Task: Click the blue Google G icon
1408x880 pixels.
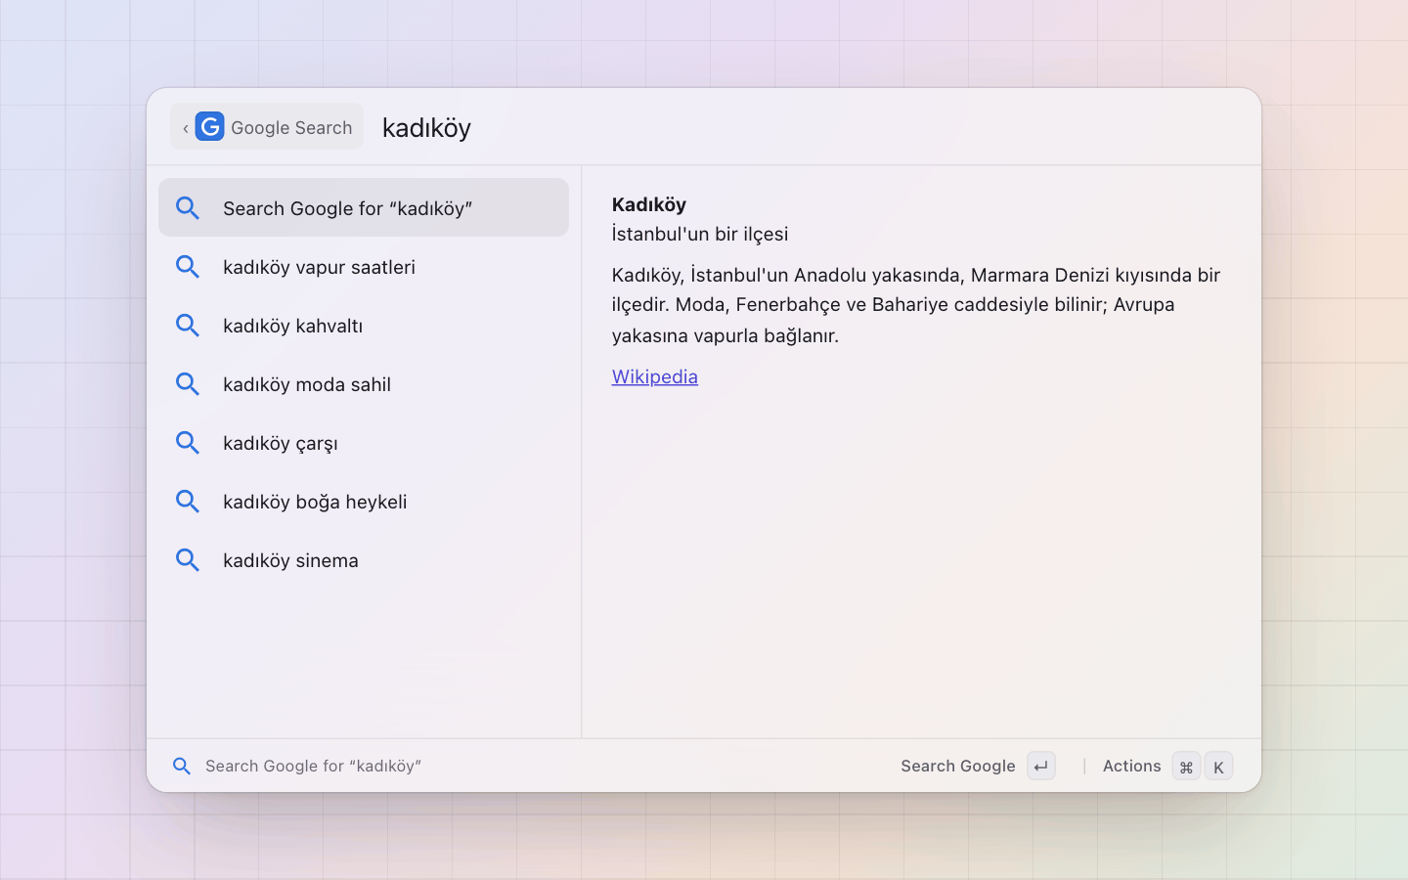Action: coord(209,126)
